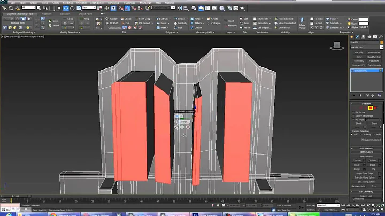This screenshot has width=385, height=216.
Task: Click the GeoPoly tool
Action: pyautogui.click(x=181, y=23)
